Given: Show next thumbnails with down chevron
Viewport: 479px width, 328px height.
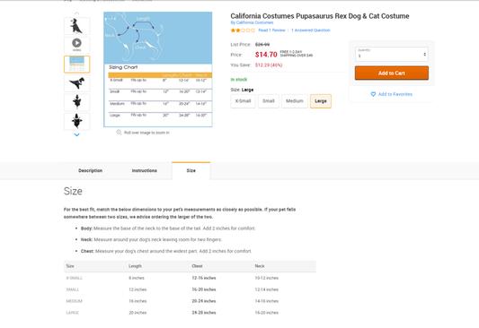Looking at the screenshot, I should 76,134.
